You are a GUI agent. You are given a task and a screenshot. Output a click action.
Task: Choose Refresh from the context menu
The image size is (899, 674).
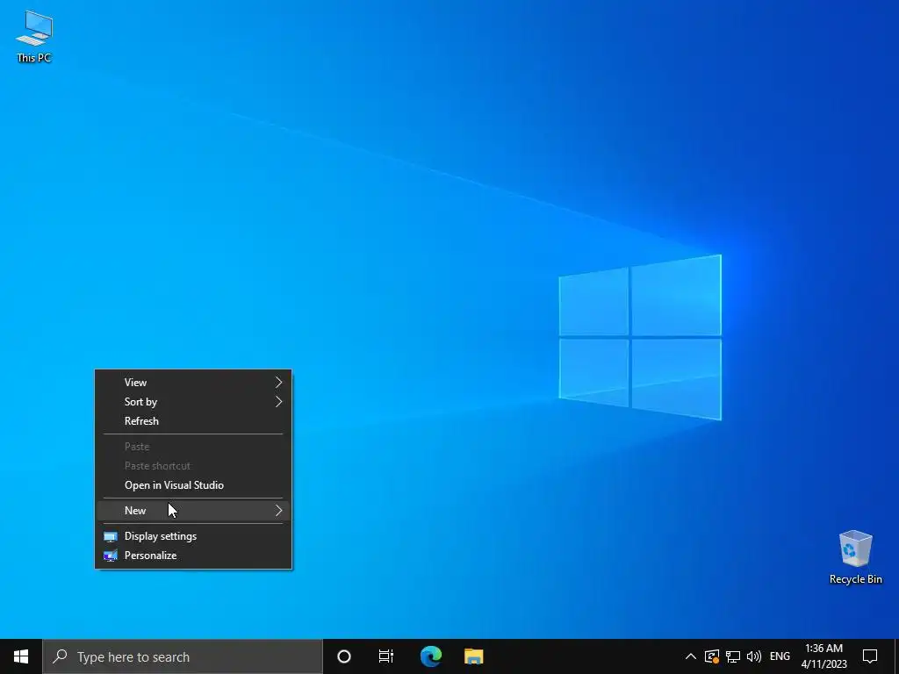193,420
